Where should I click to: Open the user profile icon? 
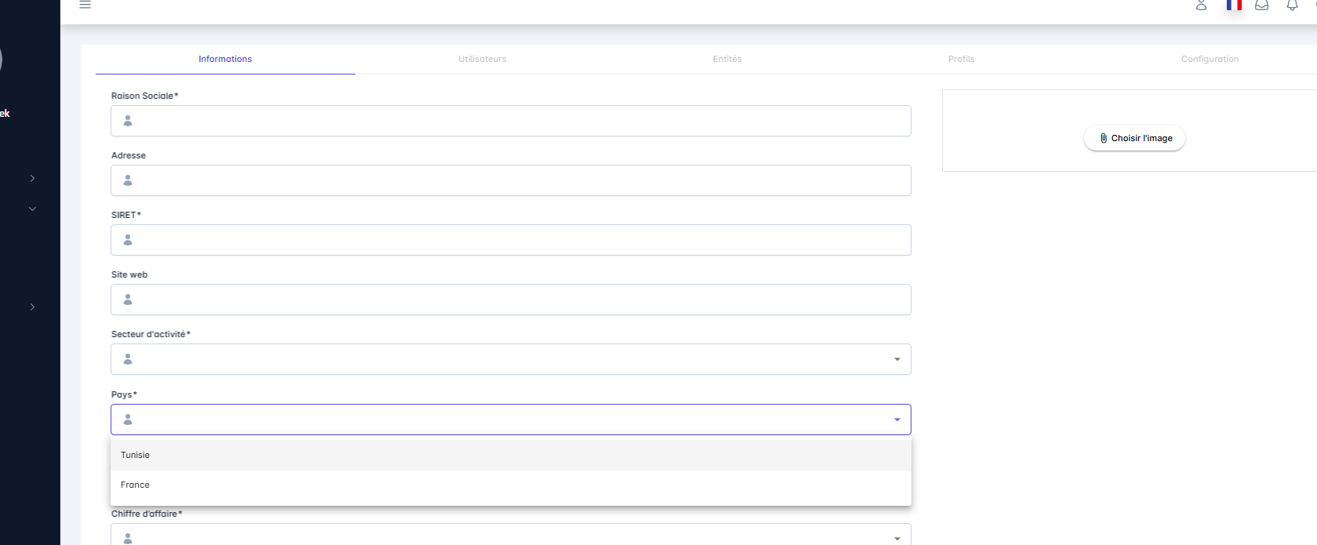coord(1201,5)
